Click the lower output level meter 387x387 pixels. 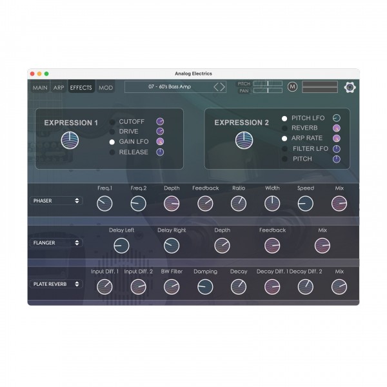[x=320, y=90]
